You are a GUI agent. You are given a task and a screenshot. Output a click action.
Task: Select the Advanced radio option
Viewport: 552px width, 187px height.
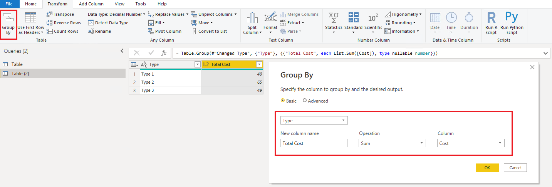315,101
